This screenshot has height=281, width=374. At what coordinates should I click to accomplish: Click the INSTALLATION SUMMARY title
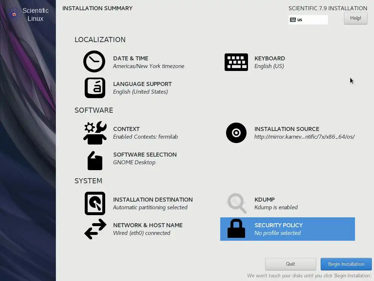pyautogui.click(x=98, y=8)
